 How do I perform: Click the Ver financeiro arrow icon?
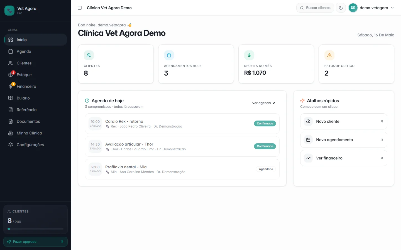click(382, 158)
